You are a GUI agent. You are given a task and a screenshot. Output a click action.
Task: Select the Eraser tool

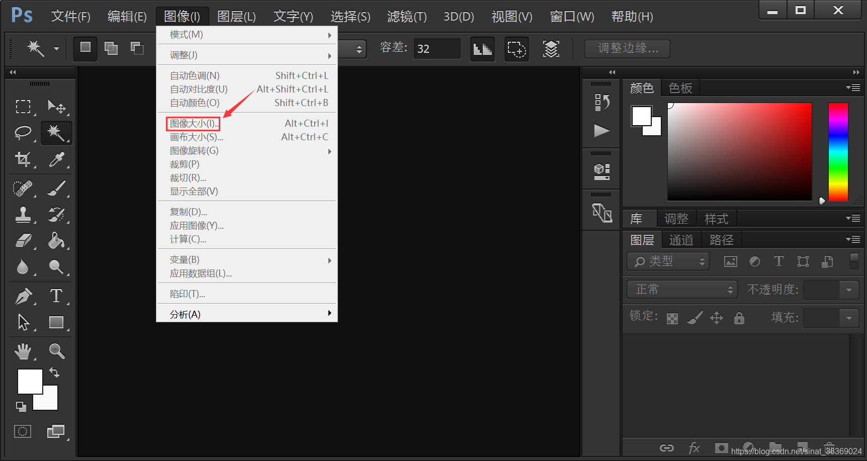pyautogui.click(x=23, y=241)
